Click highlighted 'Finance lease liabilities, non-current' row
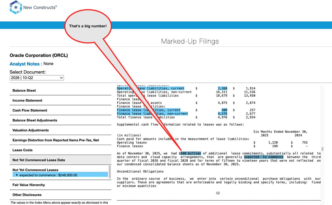 click(152, 113)
